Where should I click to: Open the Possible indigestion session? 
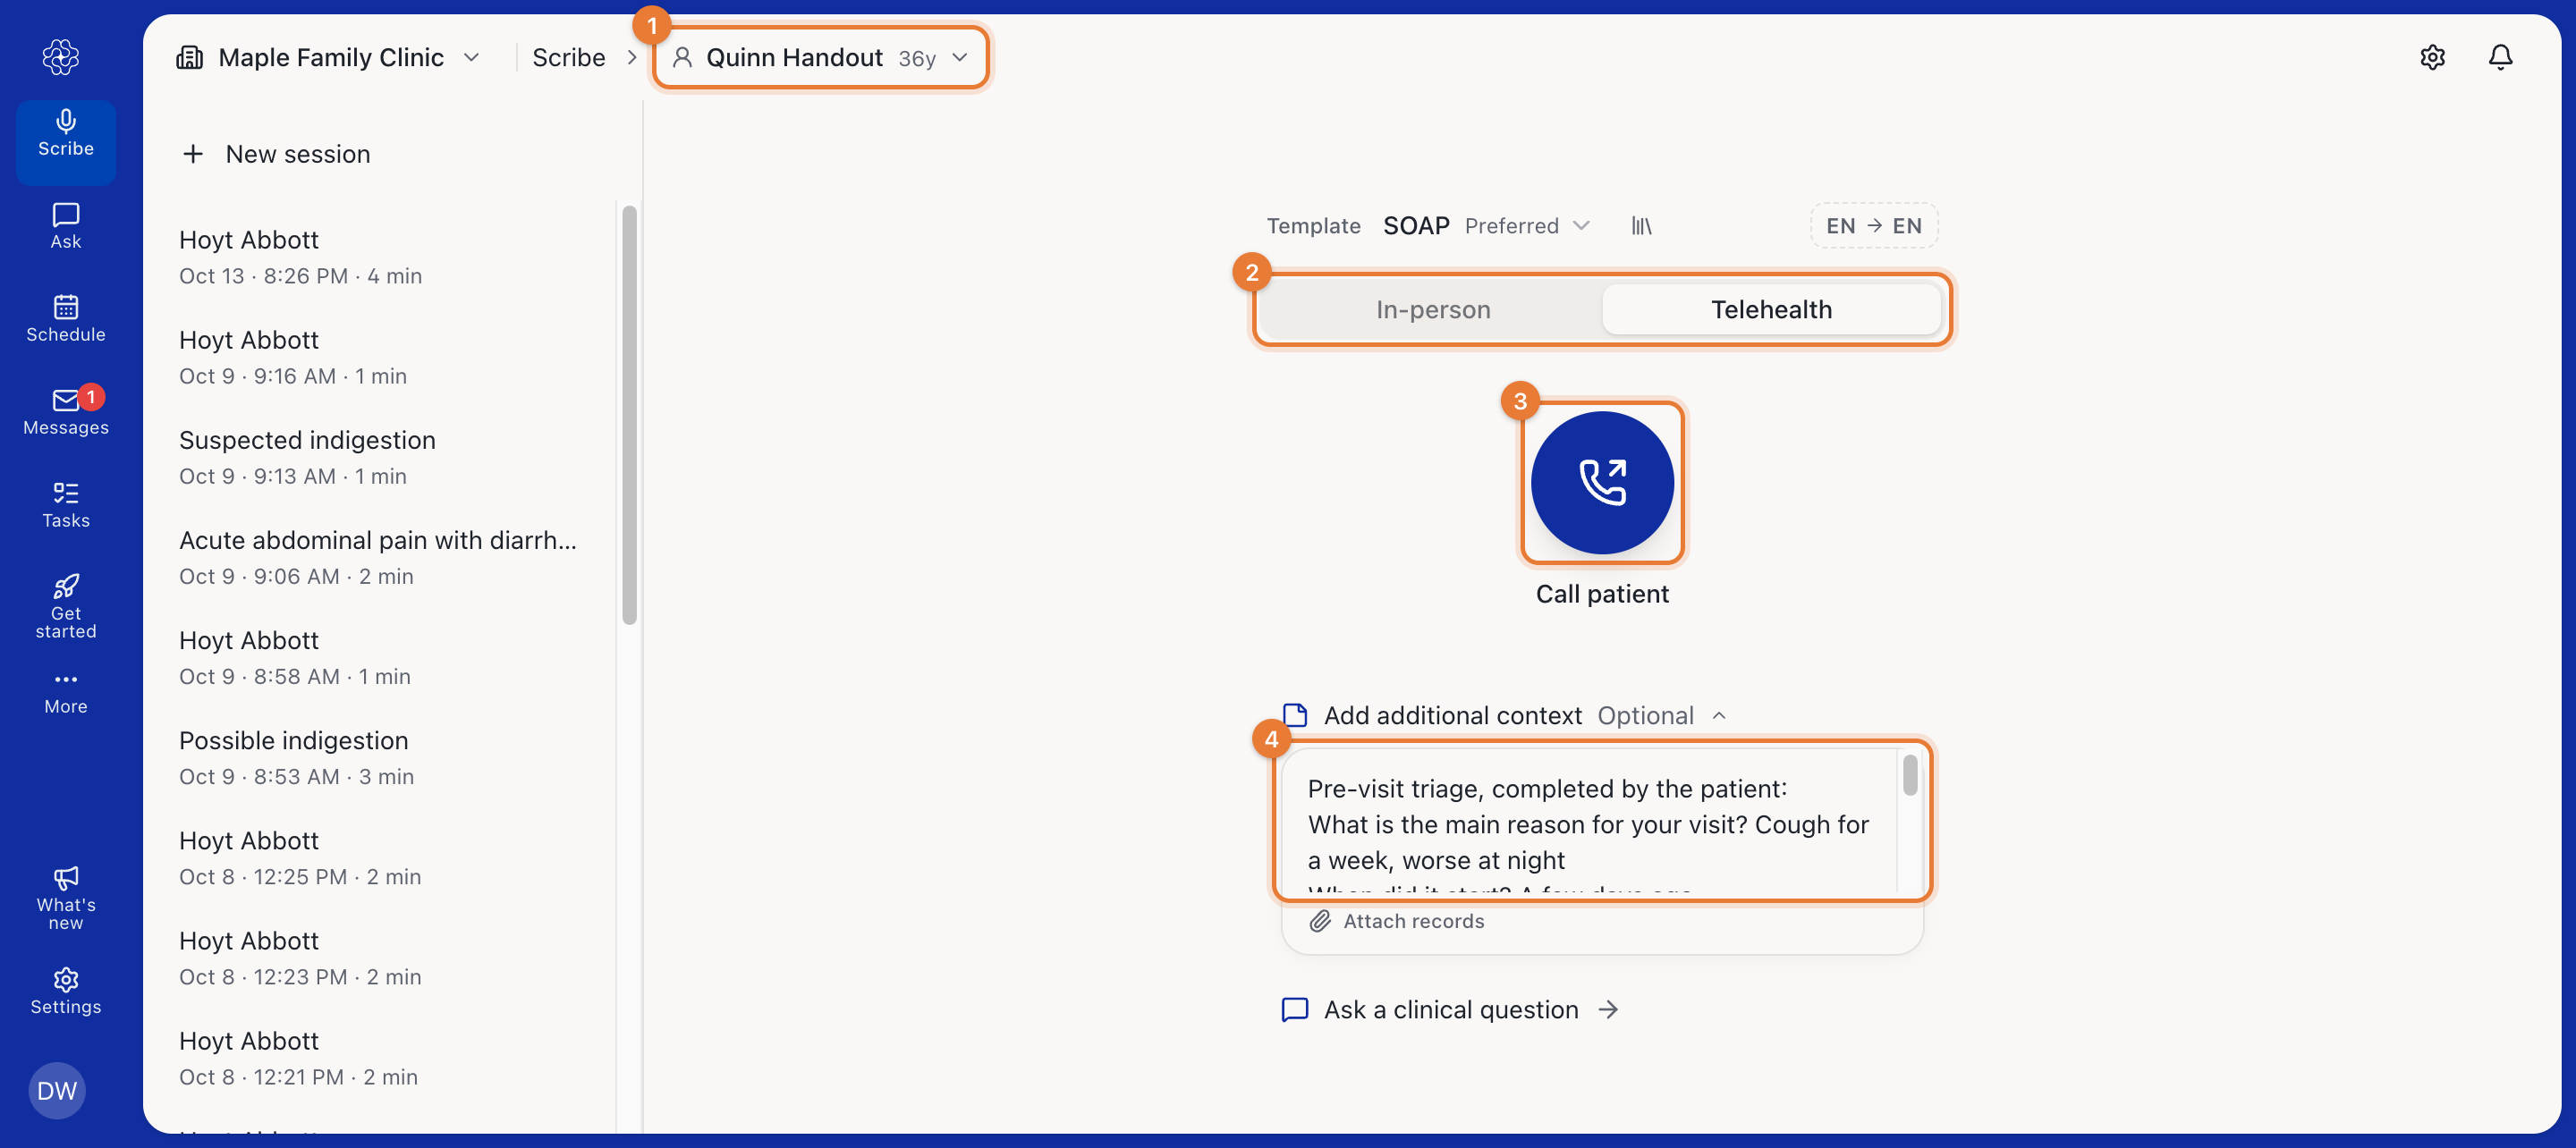[378, 757]
